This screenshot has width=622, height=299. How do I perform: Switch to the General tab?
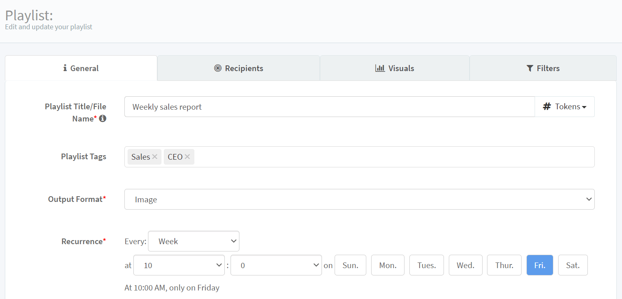coord(81,68)
